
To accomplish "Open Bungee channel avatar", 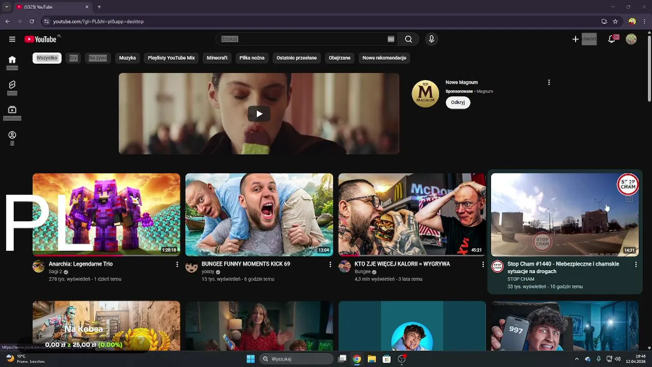I will point(345,267).
